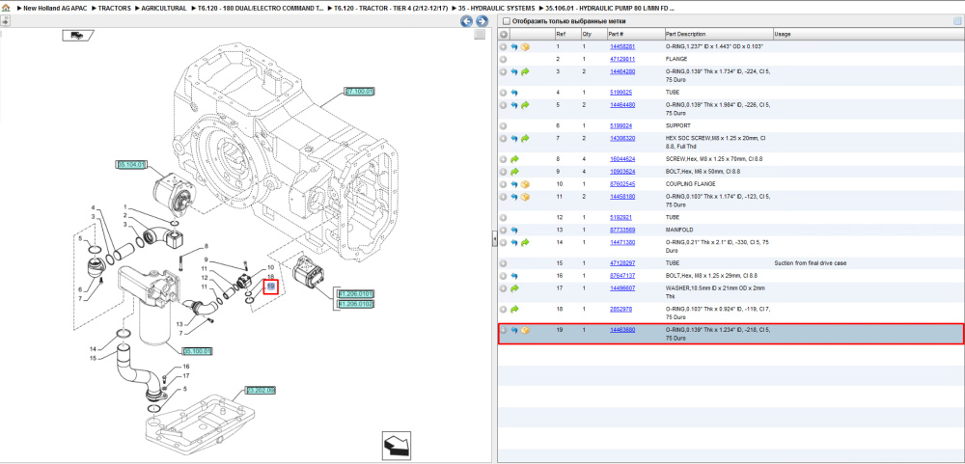Click diagram reference label 41.206.0101
This screenshot has width=965, height=464.
tap(356, 294)
